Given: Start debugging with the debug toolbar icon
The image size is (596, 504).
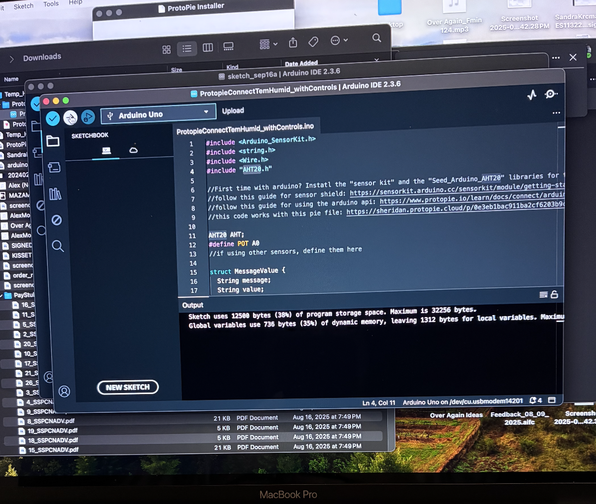Looking at the screenshot, I should [88, 117].
